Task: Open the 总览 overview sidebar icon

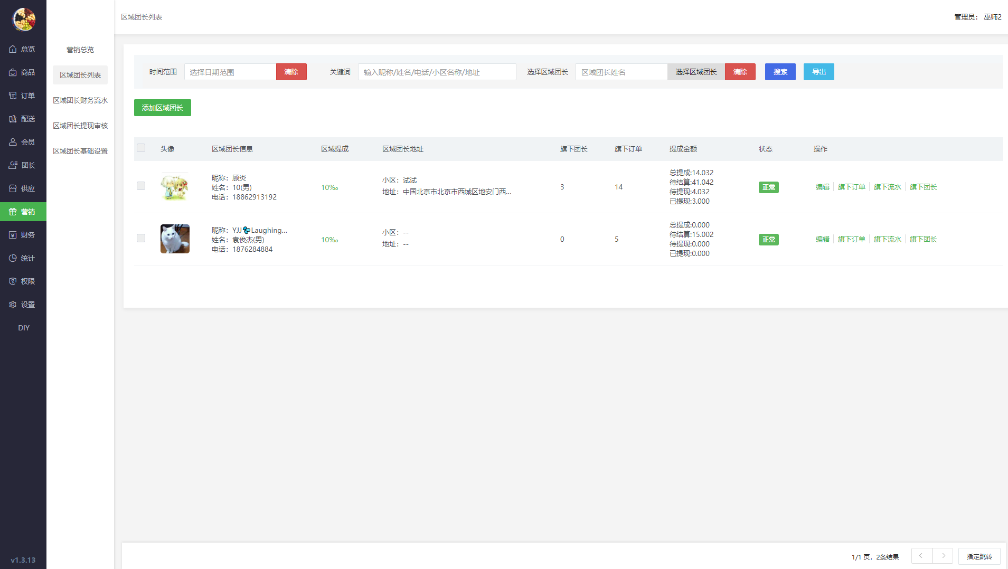Action: (13, 49)
